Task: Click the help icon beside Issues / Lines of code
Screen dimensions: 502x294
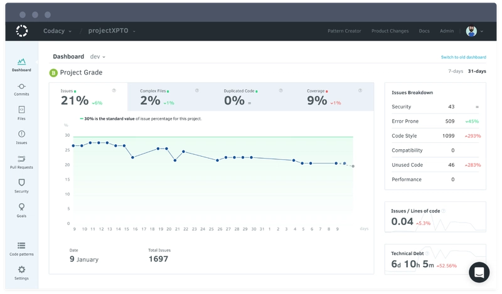Action: [x=444, y=211]
